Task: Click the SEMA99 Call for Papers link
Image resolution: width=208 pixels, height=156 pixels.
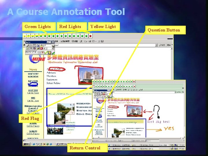Action: 33,132
